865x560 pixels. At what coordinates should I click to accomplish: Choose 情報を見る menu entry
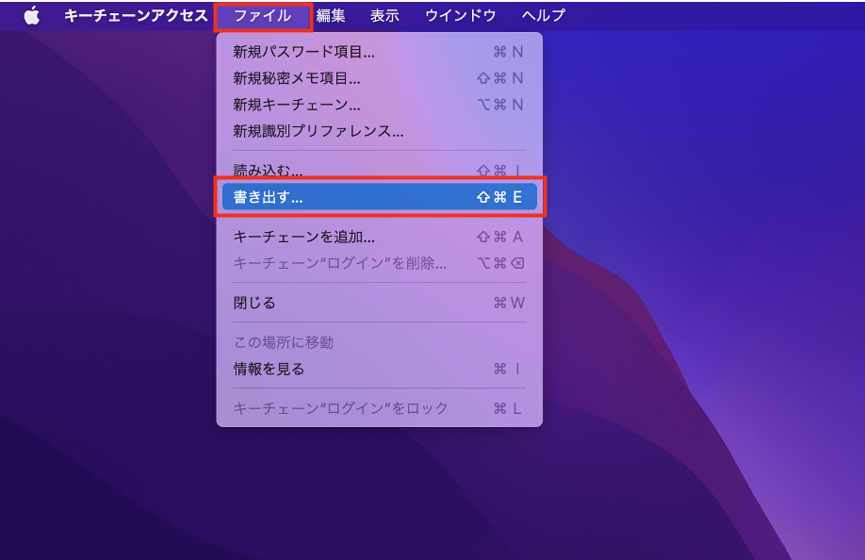[x=379, y=370]
